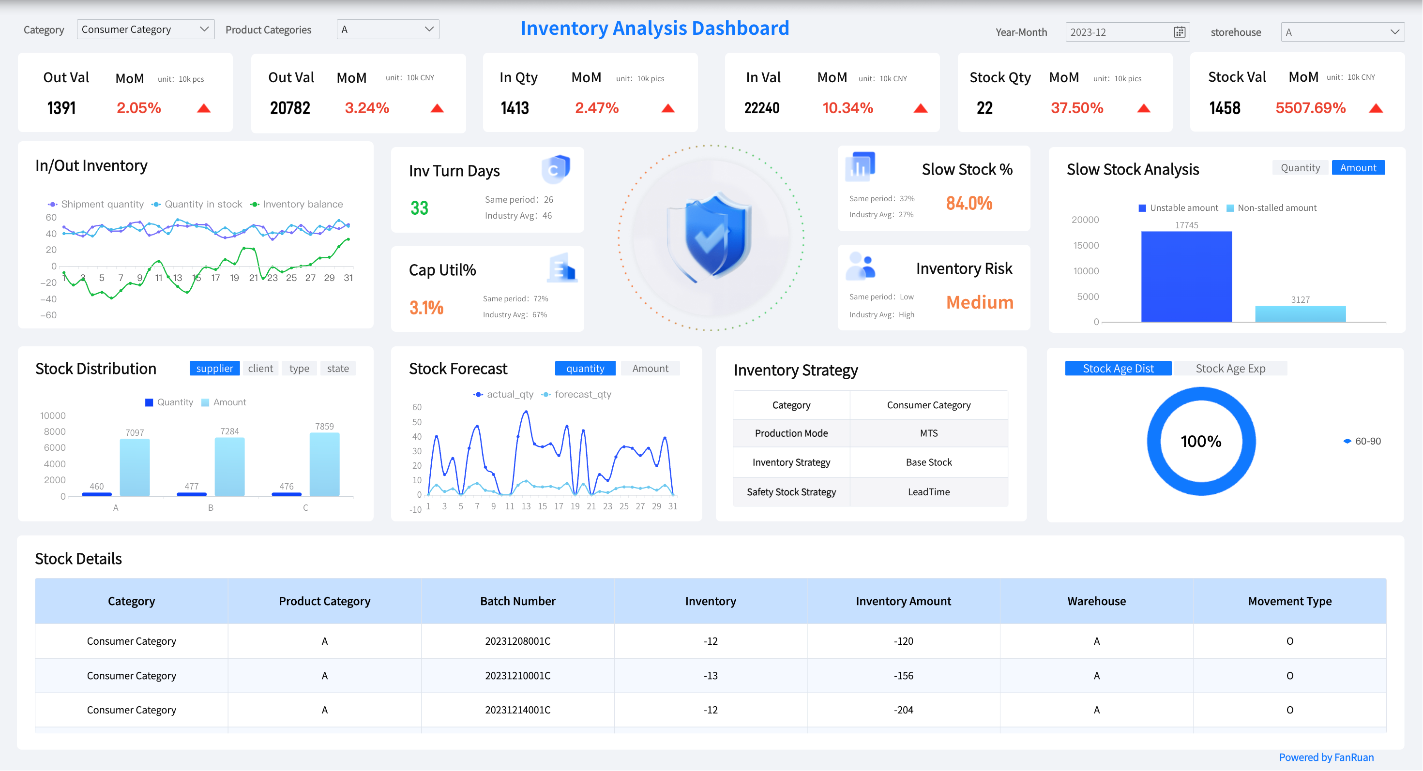The height and width of the screenshot is (771, 1423).
Task: Expand the Product Categories dropdown
Action: 387,30
